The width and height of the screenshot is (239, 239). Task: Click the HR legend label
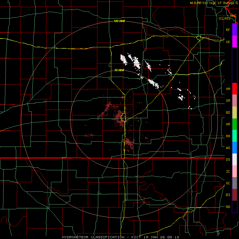pyautogui.click(x=228, y=124)
